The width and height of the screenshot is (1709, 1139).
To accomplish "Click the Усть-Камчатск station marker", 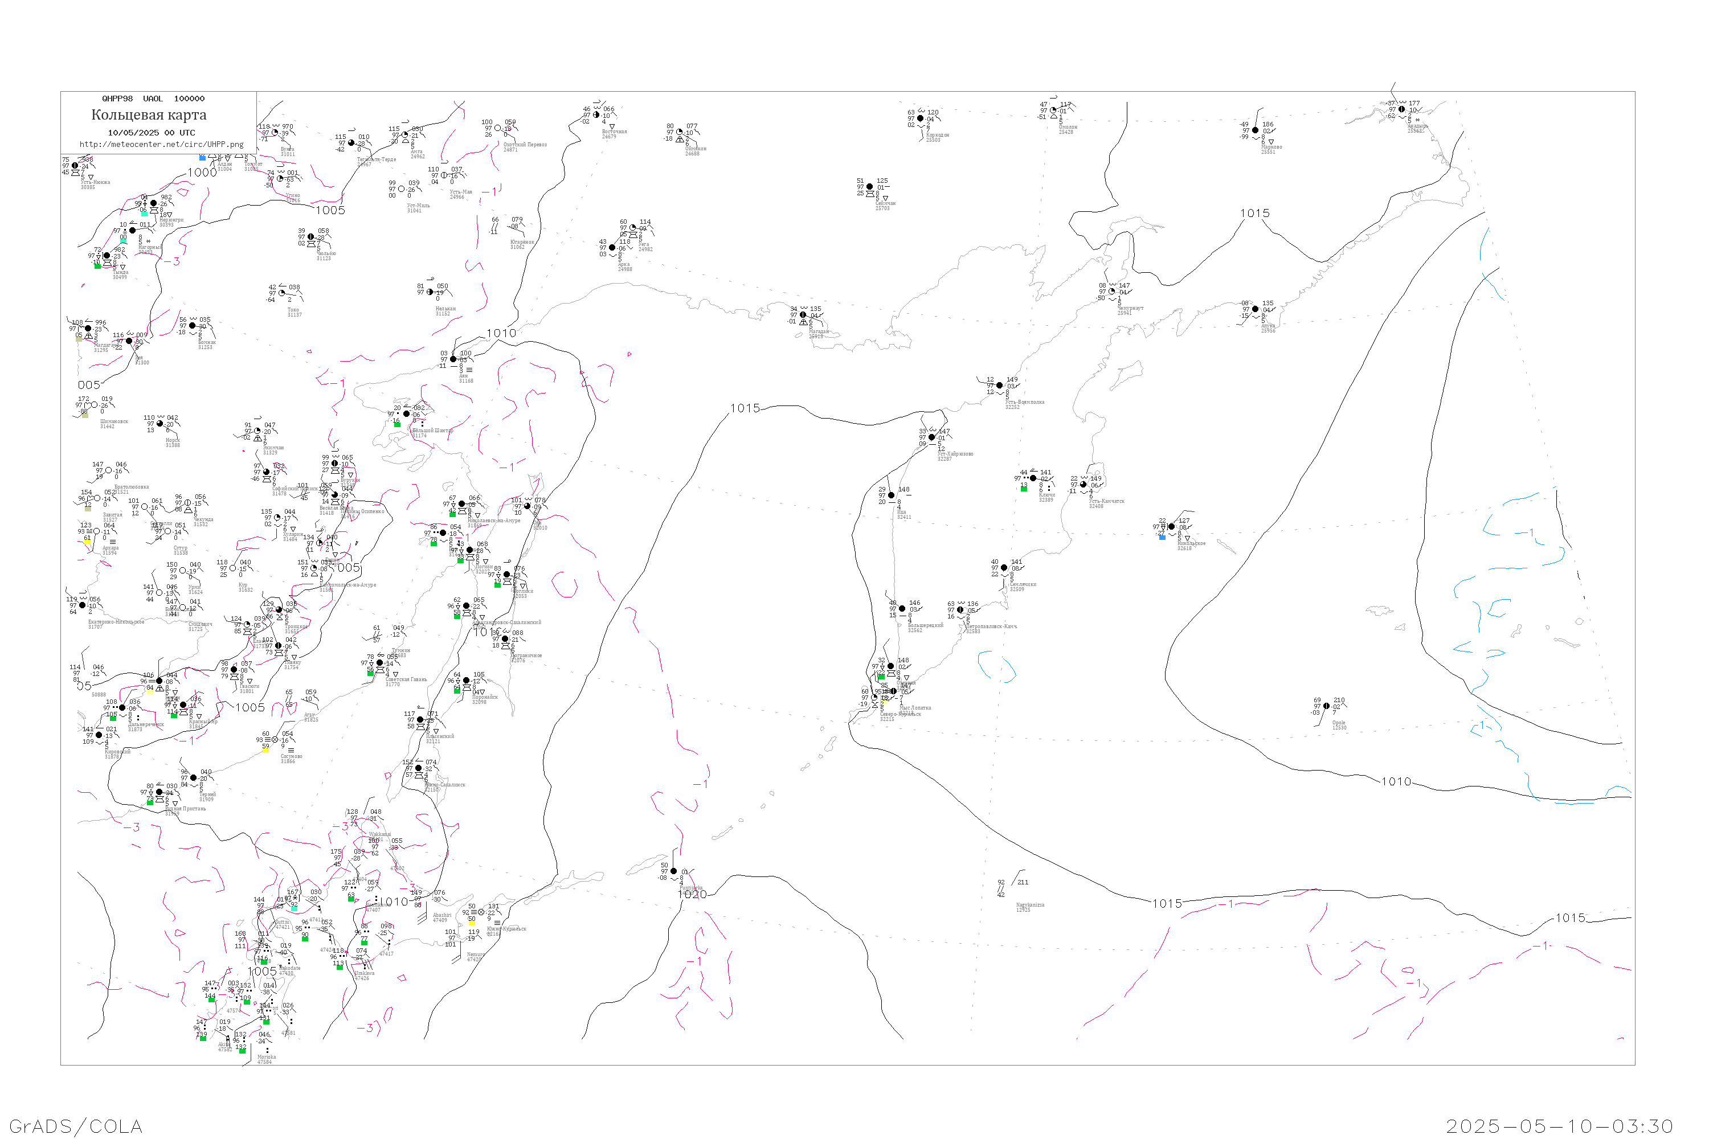I will pos(1084,485).
